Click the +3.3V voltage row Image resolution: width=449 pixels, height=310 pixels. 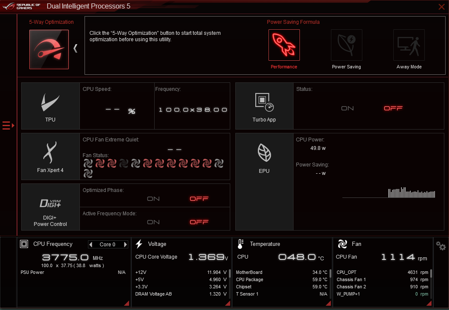(x=181, y=287)
